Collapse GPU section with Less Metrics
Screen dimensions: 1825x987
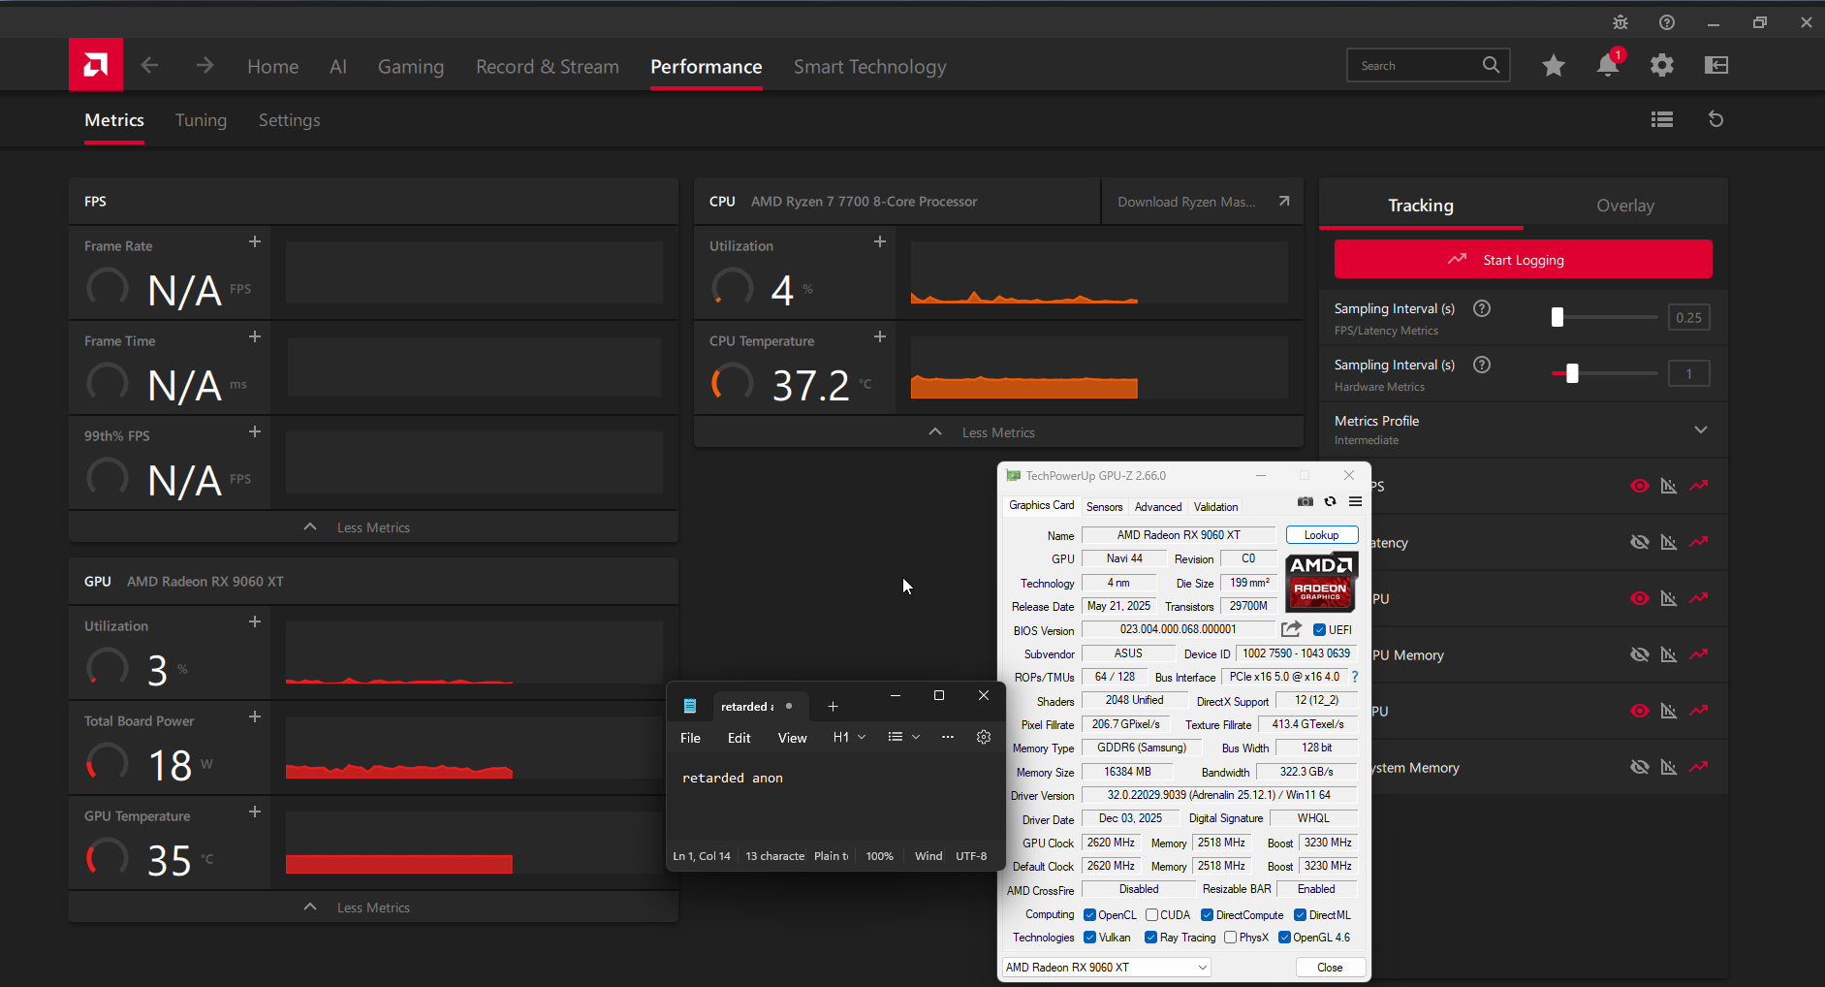[x=373, y=907]
